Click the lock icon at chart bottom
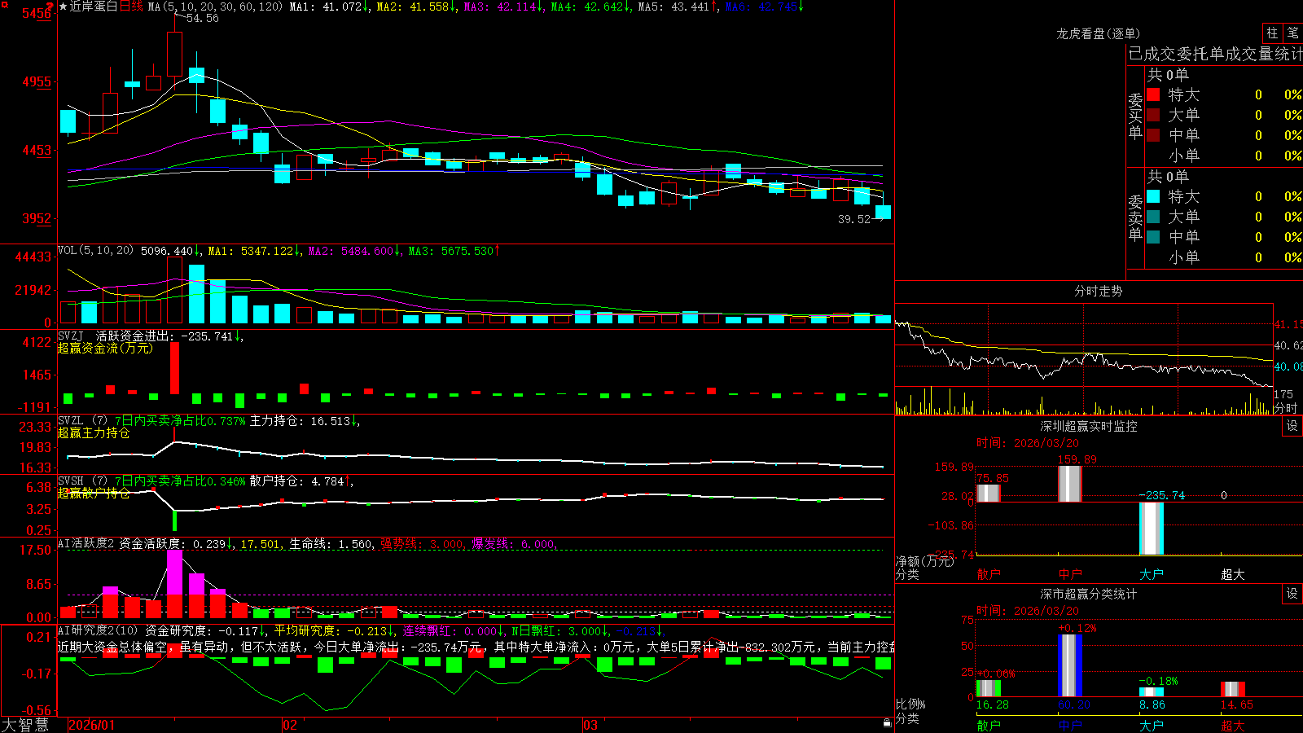Screen dimensions: 1303x733 tap(887, 722)
